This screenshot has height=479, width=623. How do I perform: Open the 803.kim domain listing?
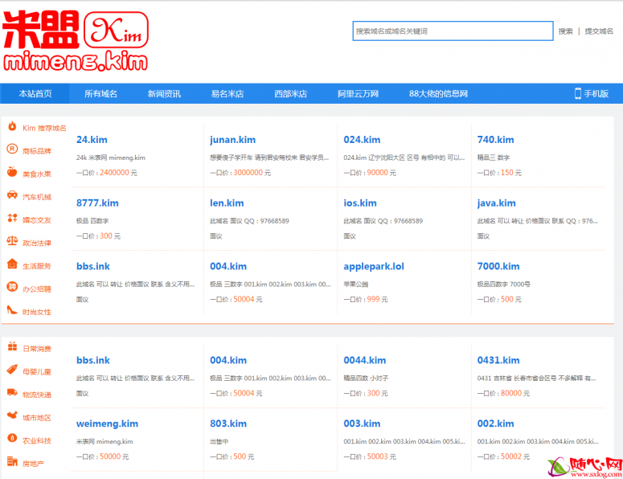pyautogui.click(x=228, y=424)
